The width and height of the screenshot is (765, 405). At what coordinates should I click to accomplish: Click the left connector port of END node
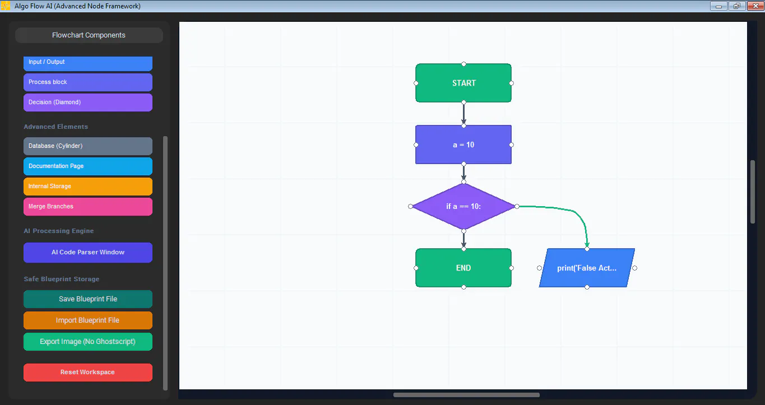point(416,268)
